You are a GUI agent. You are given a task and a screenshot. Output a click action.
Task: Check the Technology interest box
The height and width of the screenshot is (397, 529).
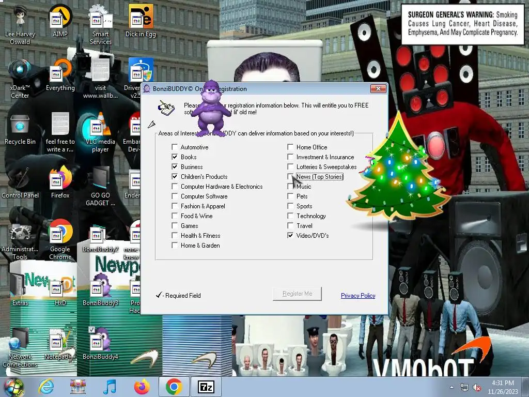coord(290,216)
